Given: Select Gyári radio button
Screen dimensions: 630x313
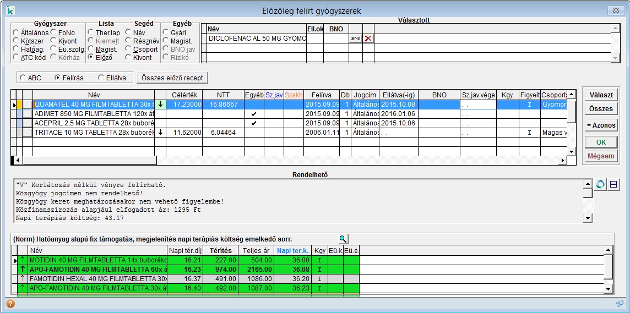Looking at the screenshot, I should (x=166, y=32).
